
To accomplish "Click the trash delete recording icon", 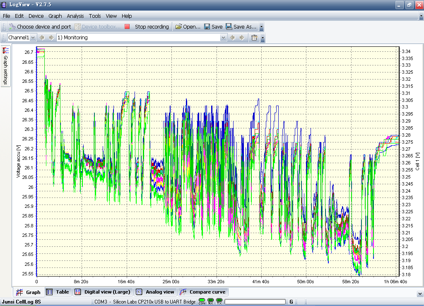I will pos(254,38).
